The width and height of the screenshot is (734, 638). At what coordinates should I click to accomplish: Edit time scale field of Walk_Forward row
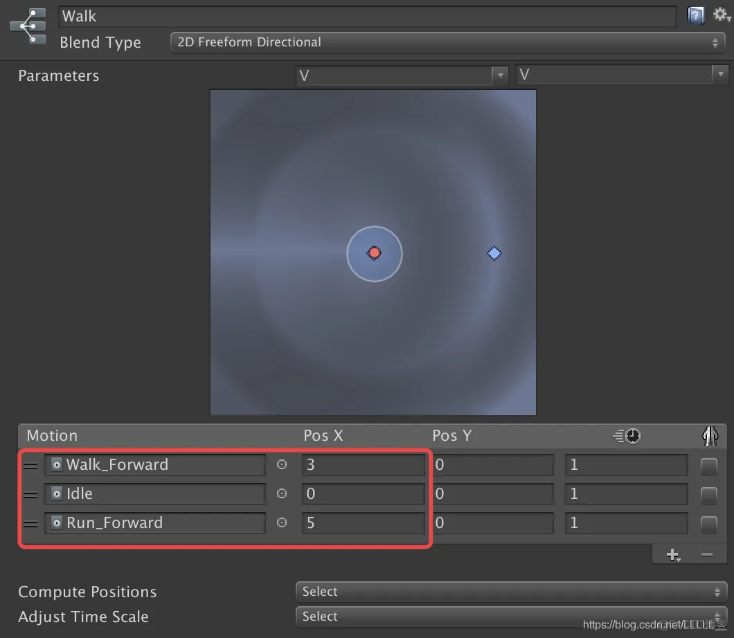(627, 465)
